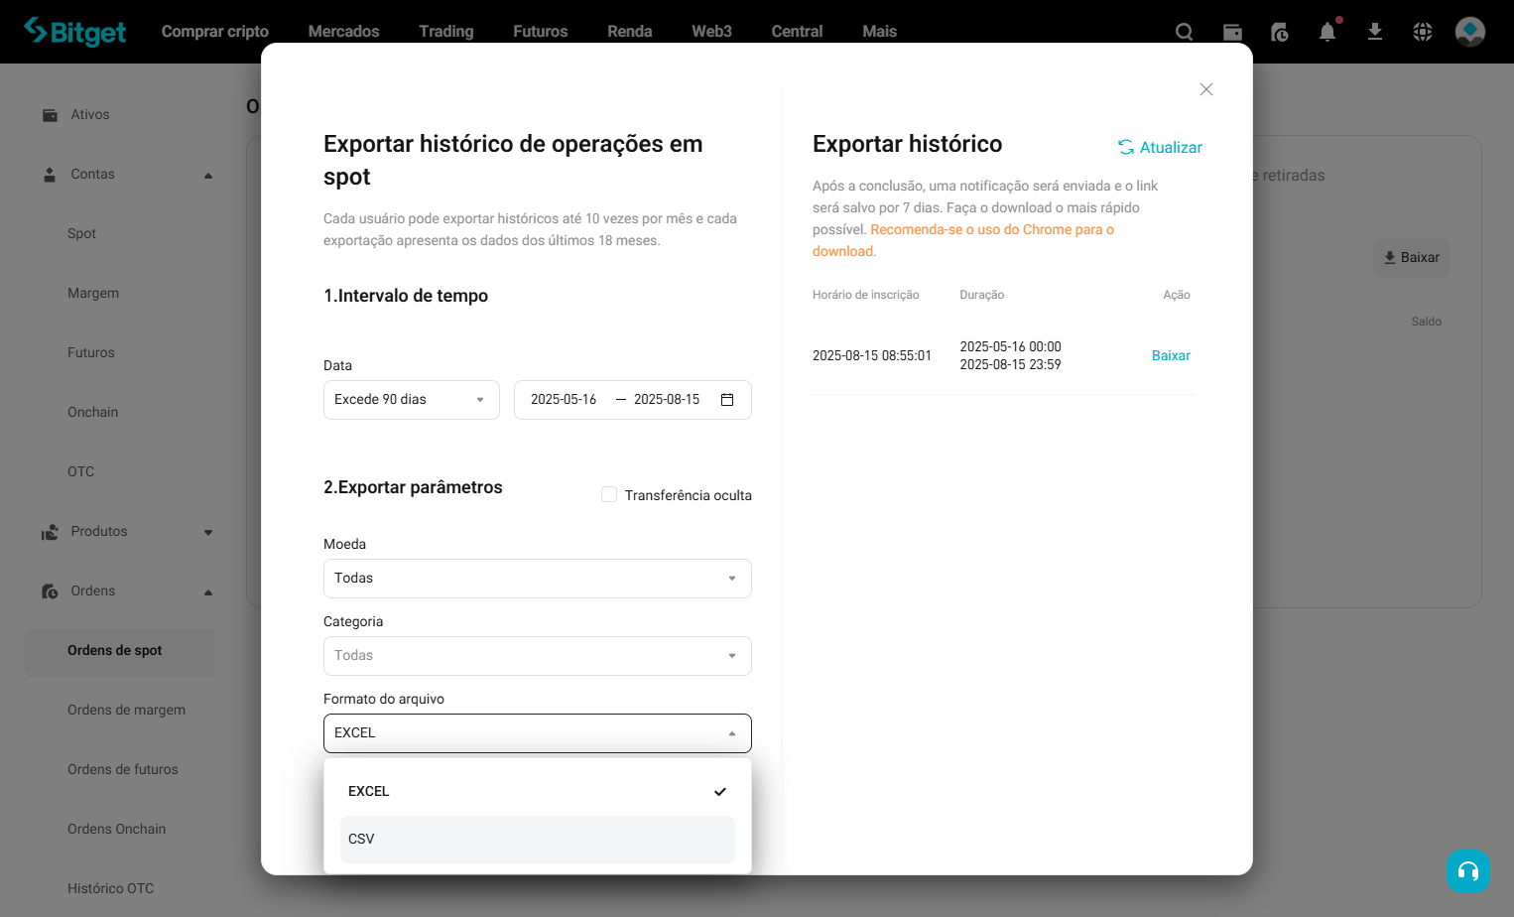This screenshot has height=917, width=1514.
Task: Open the Moeda dropdown showing Todas
Action: (x=538, y=579)
